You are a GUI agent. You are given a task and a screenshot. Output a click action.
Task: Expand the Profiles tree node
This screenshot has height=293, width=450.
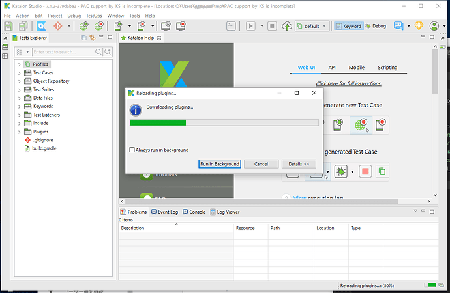tap(19, 64)
